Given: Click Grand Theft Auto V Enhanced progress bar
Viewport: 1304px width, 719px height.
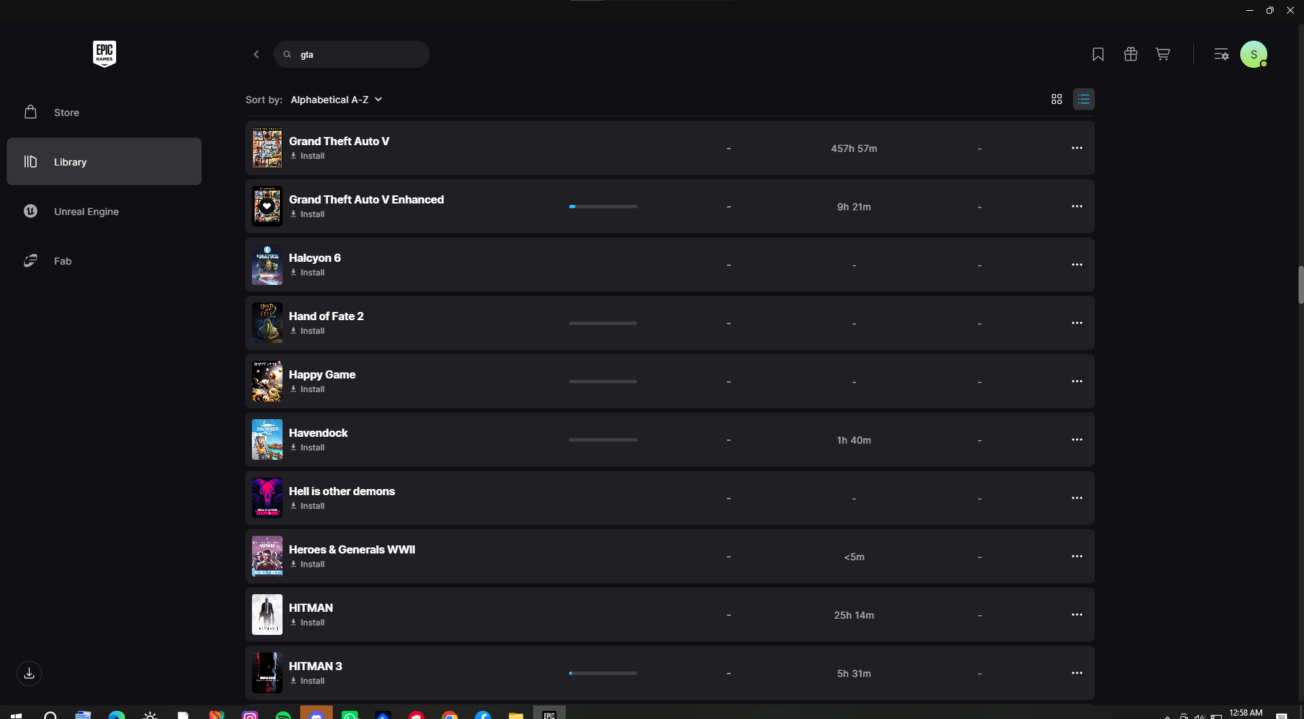Looking at the screenshot, I should 603,206.
